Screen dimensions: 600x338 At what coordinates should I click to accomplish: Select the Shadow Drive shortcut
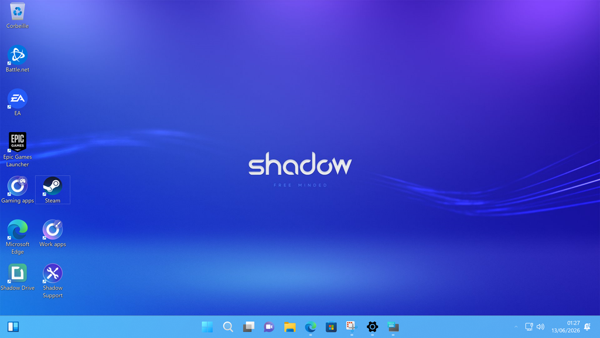tap(17, 277)
